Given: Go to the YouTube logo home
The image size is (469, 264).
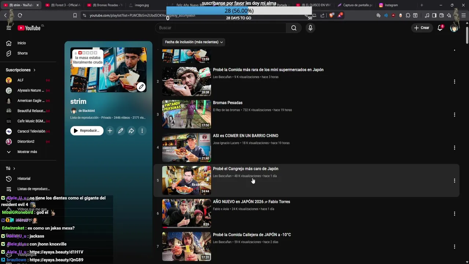Looking at the screenshot, I should coord(29,28).
